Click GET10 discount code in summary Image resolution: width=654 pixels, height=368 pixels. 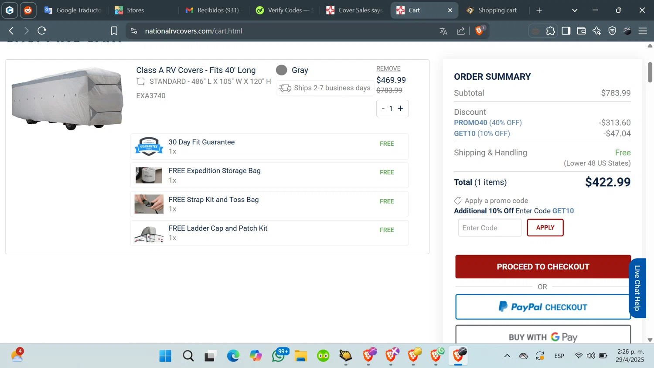point(465,134)
